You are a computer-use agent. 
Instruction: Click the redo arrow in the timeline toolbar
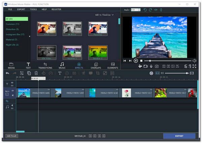click(14, 73)
